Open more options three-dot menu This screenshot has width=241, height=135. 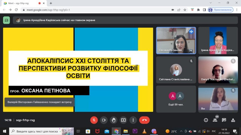[x=133, y=120]
